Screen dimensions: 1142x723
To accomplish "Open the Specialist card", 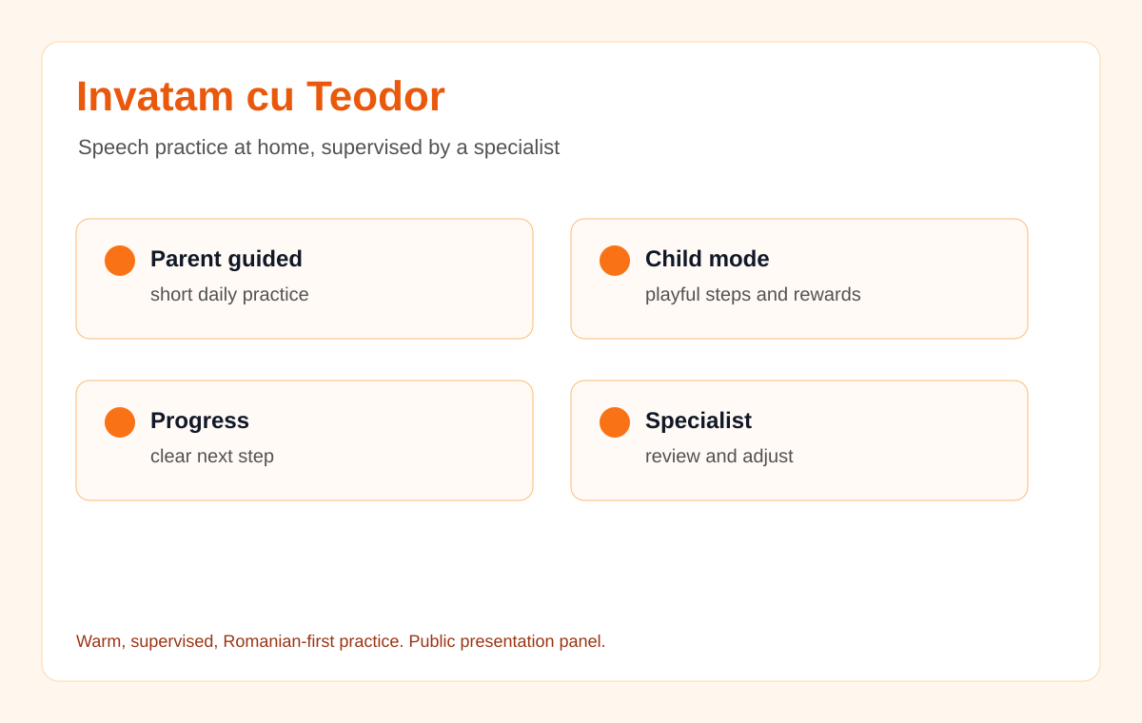I will click(x=799, y=440).
